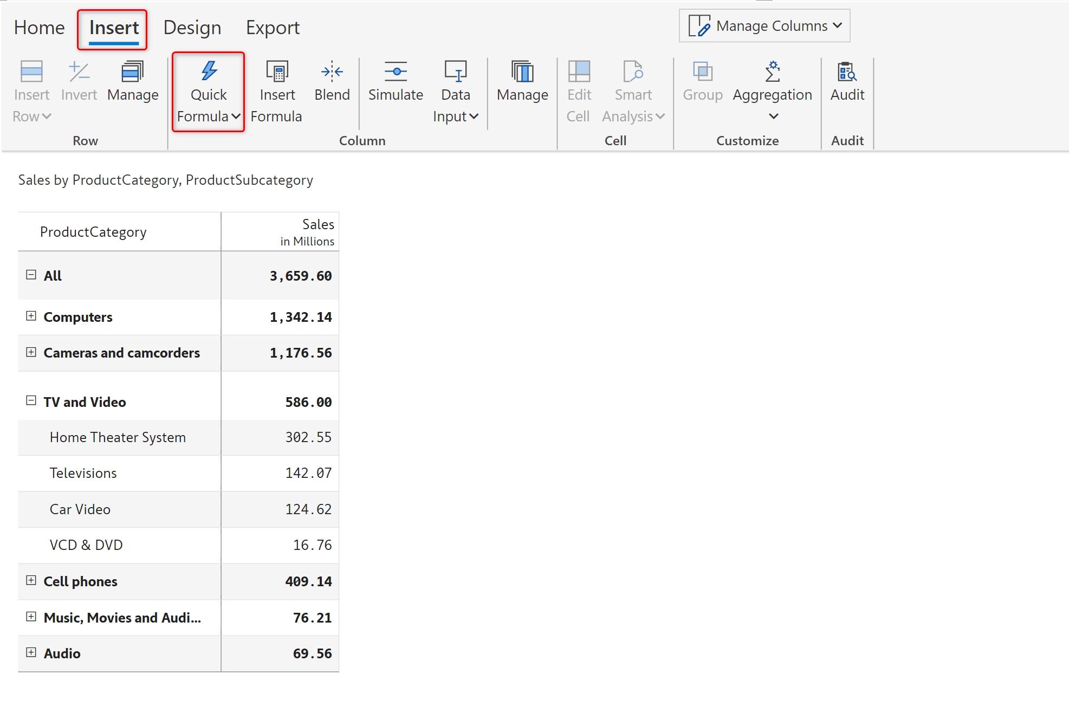Open the Manage Columns dropdown

[765, 25]
